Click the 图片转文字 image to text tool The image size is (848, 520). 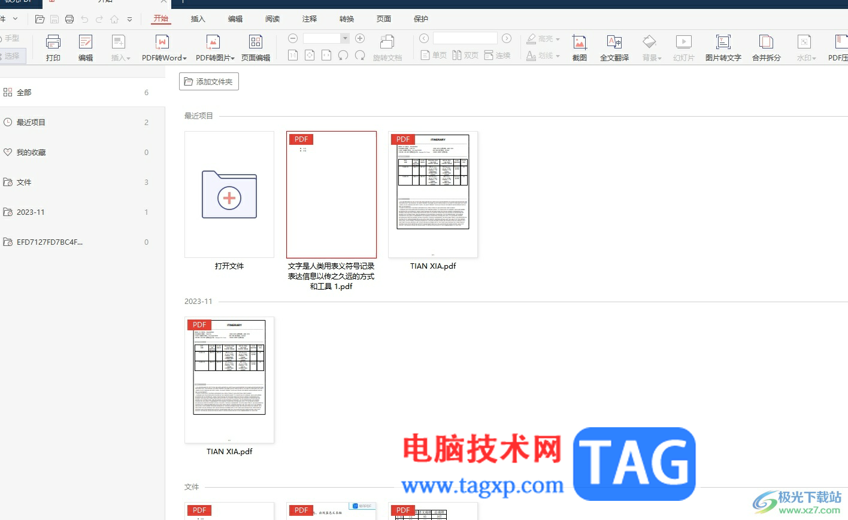723,48
